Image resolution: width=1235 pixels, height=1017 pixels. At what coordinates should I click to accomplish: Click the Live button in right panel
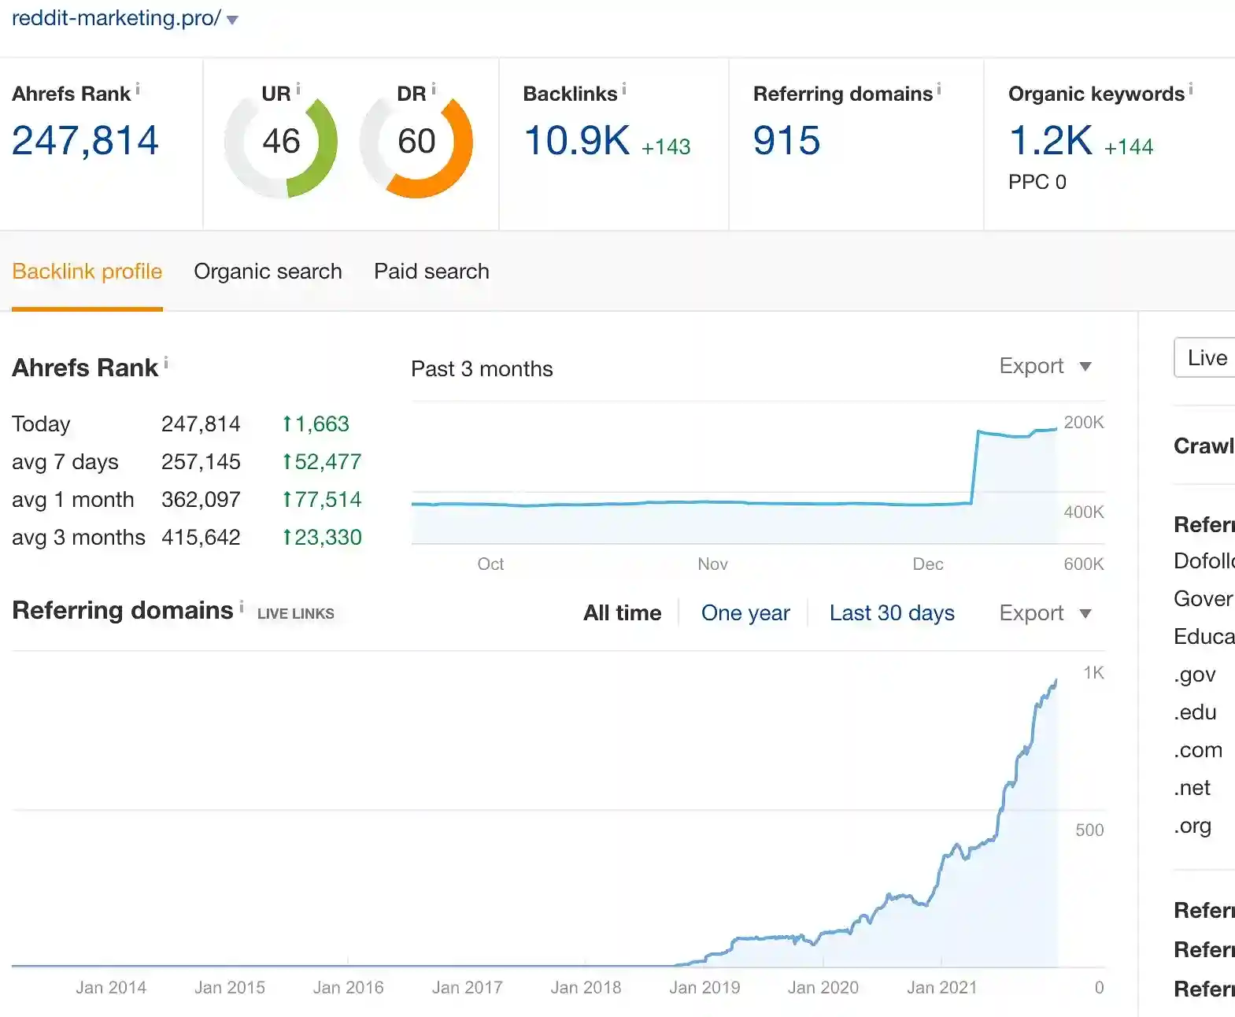point(1207,358)
